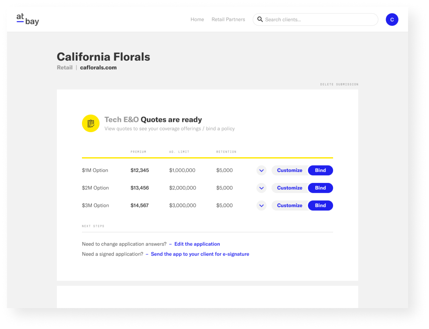429x329 pixels.
Task: Customize the $1M Option quote
Action: [x=289, y=170]
